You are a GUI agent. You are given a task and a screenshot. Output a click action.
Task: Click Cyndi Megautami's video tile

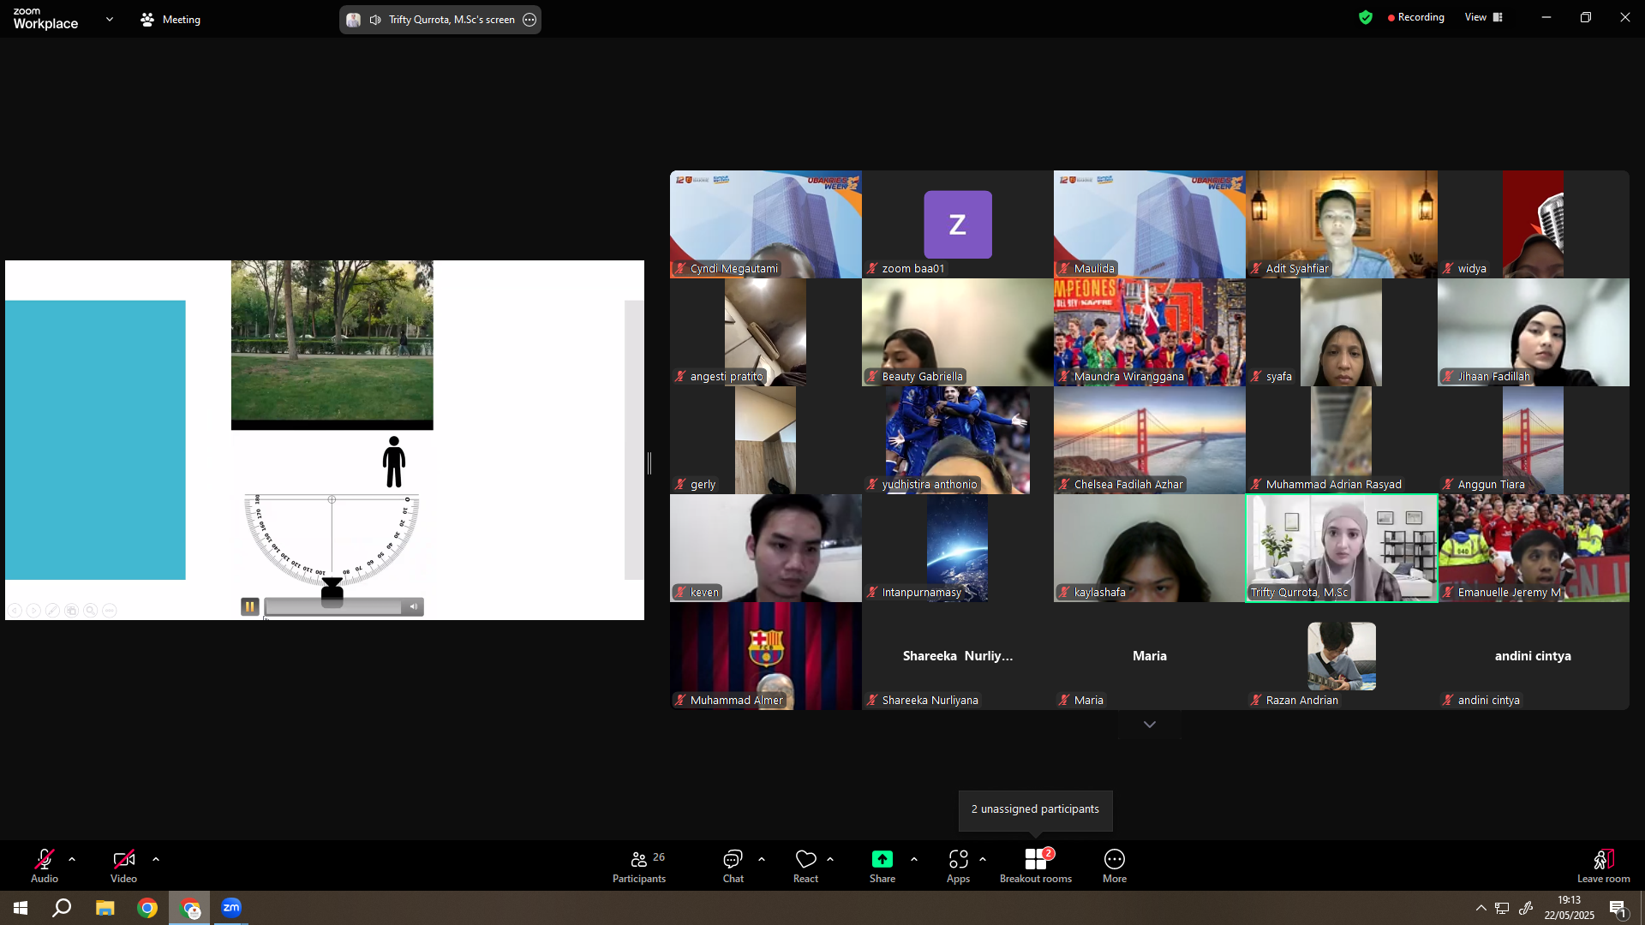[766, 224]
